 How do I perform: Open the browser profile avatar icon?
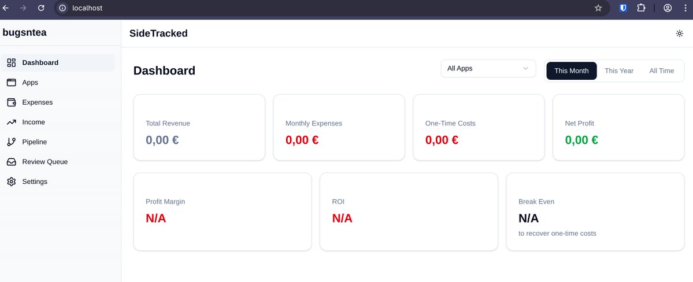pos(668,8)
